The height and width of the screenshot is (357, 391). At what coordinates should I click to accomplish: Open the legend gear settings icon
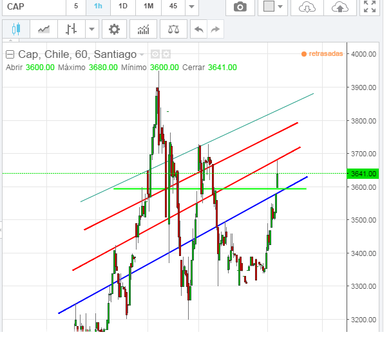[x=166, y=54]
